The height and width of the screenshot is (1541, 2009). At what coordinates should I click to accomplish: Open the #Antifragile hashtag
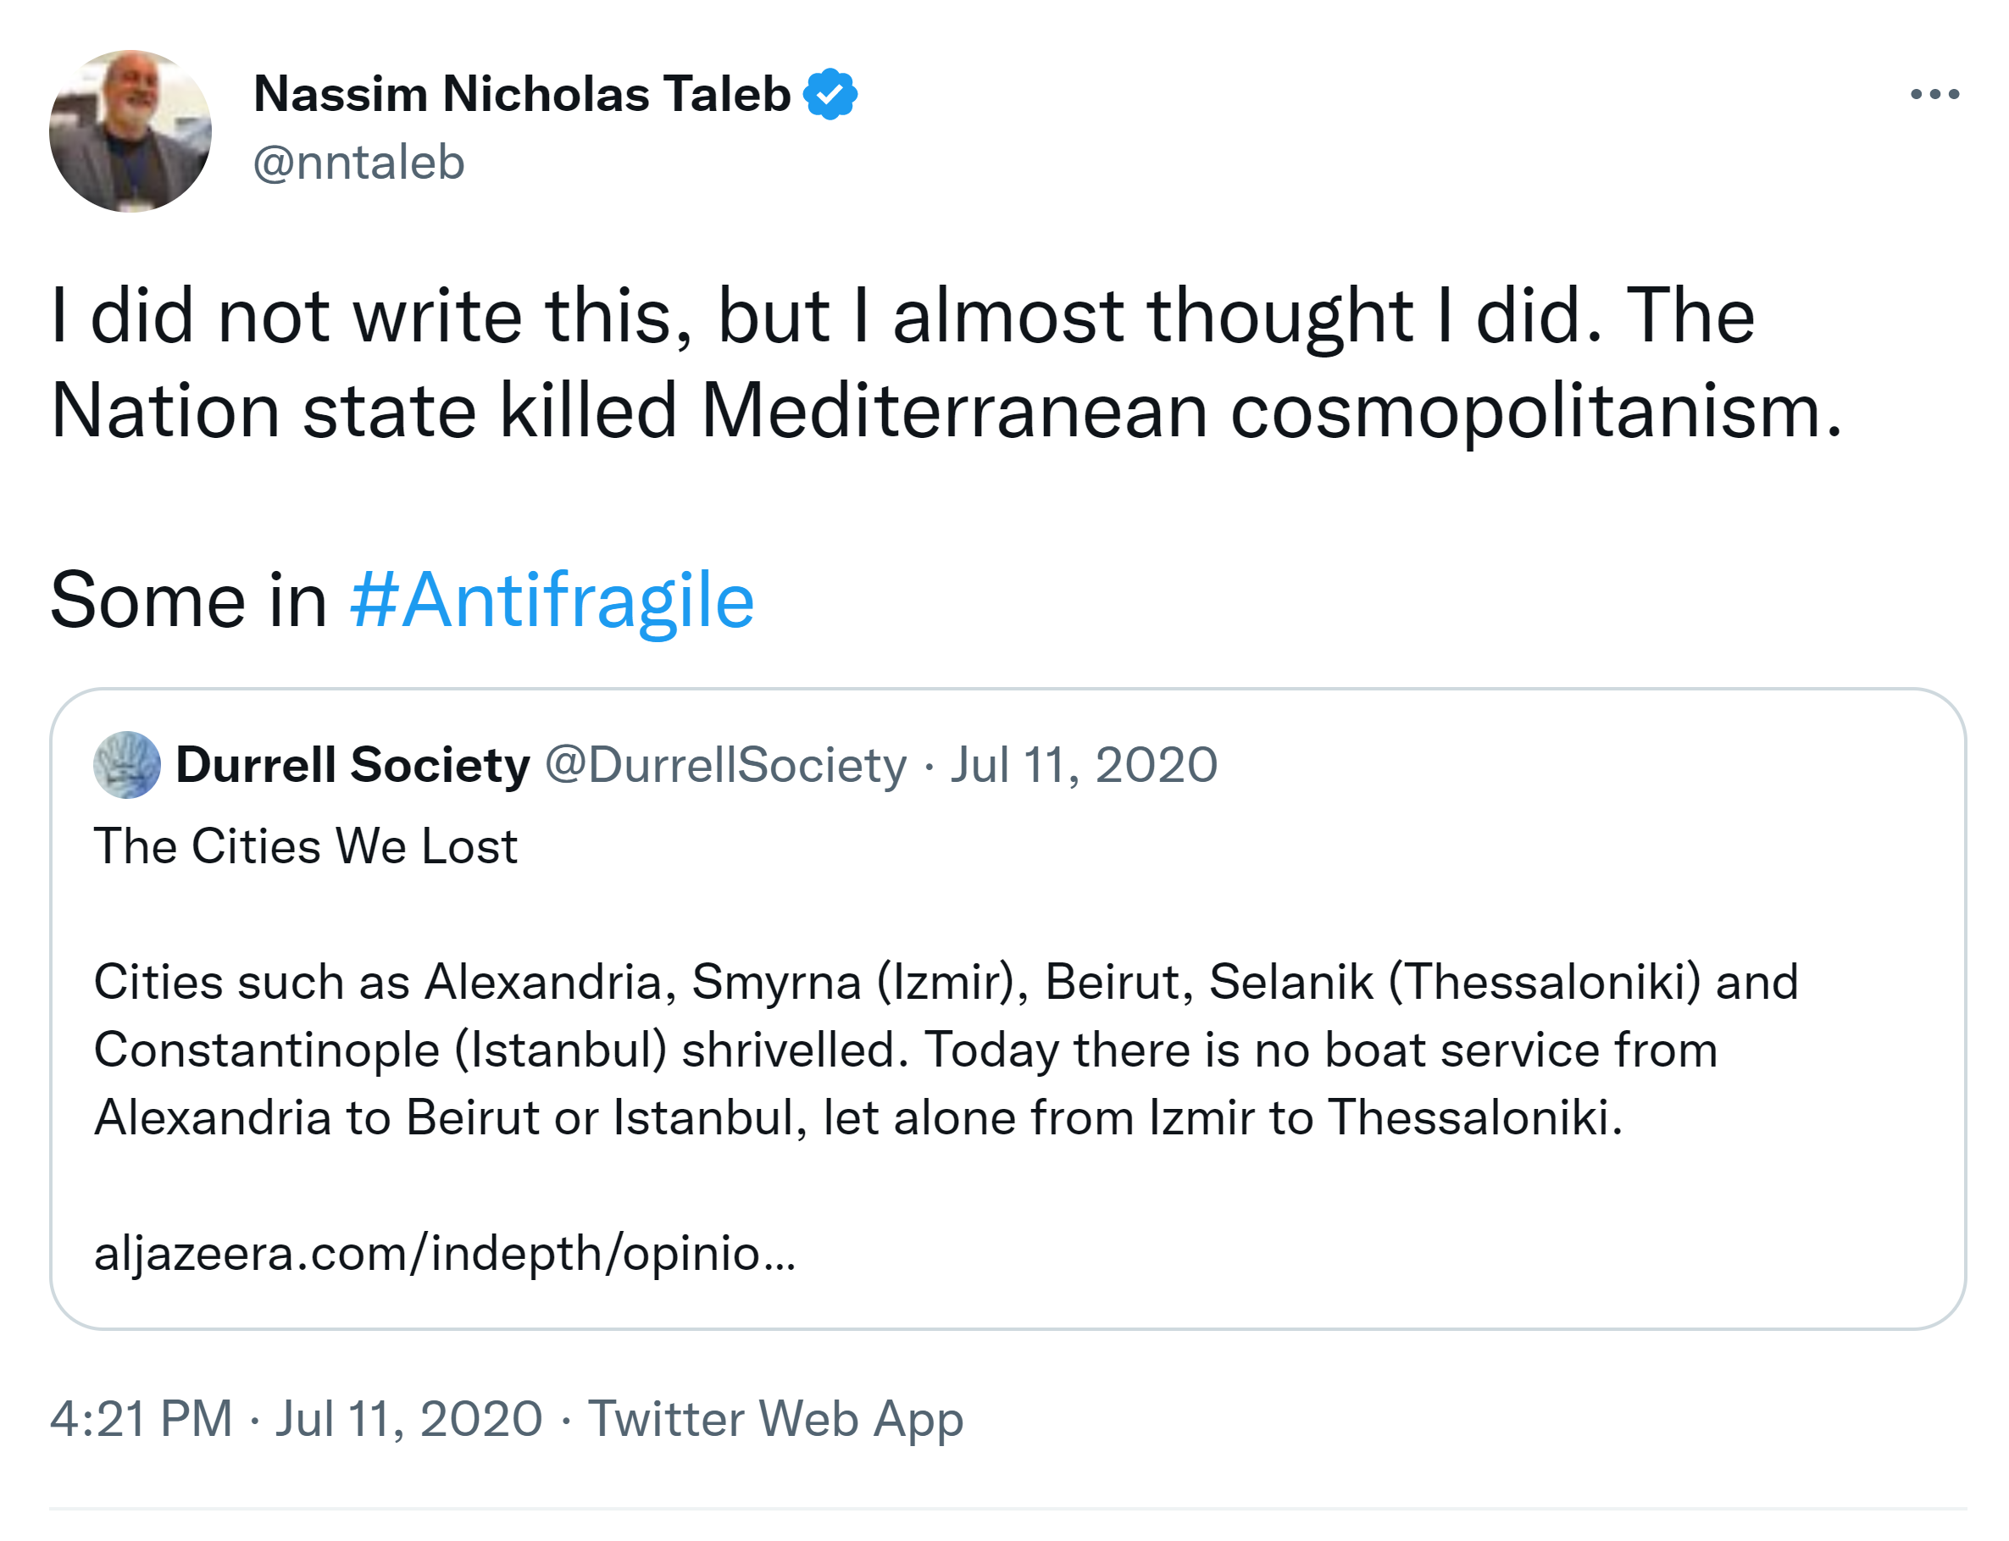point(552,600)
